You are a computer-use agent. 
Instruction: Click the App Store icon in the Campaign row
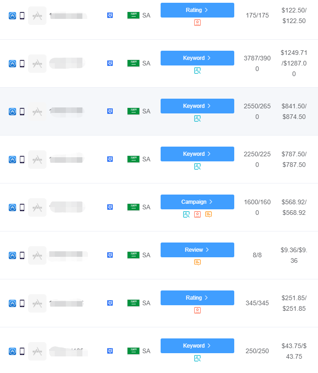click(12, 207)
